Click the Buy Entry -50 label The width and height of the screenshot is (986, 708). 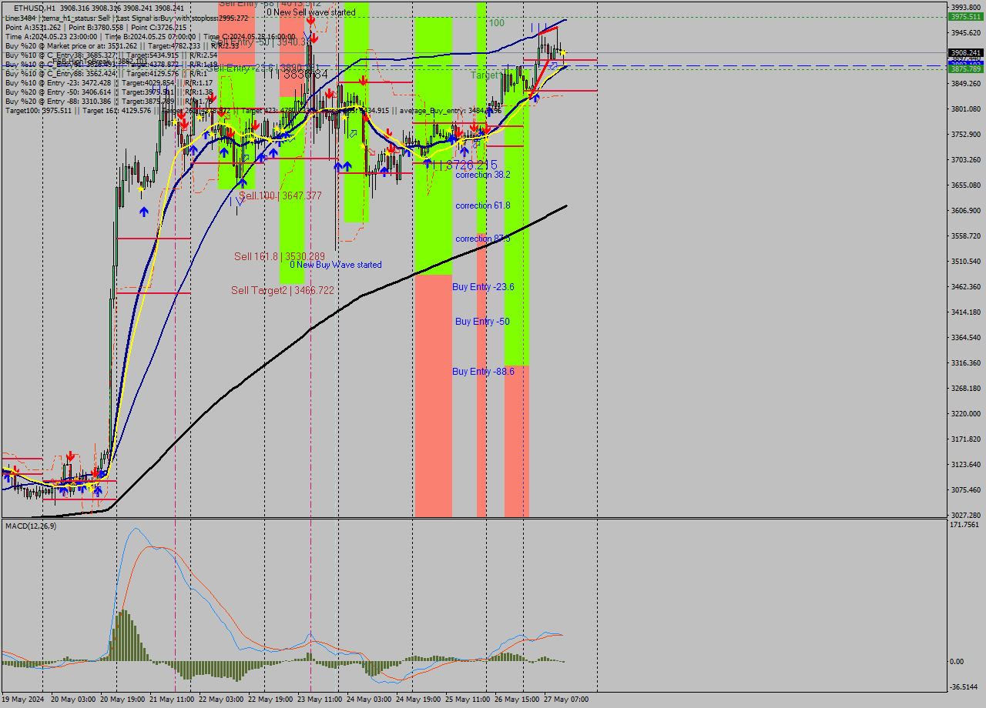pos(482,322)
